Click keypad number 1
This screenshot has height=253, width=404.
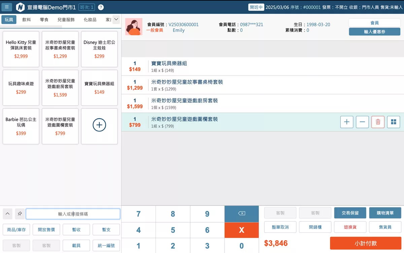(x=138, y=246)
